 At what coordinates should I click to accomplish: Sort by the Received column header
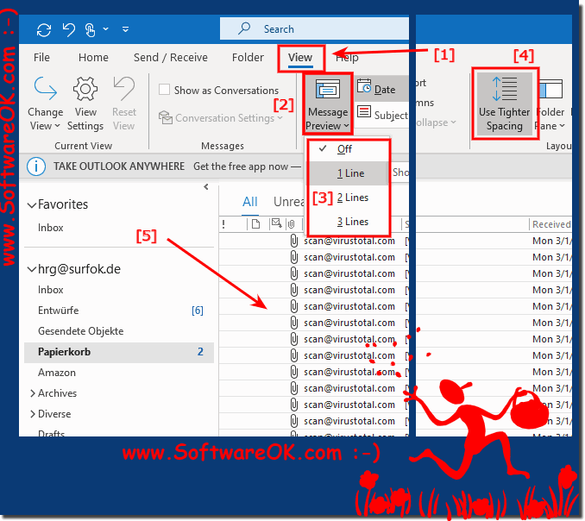coord(551,224)
